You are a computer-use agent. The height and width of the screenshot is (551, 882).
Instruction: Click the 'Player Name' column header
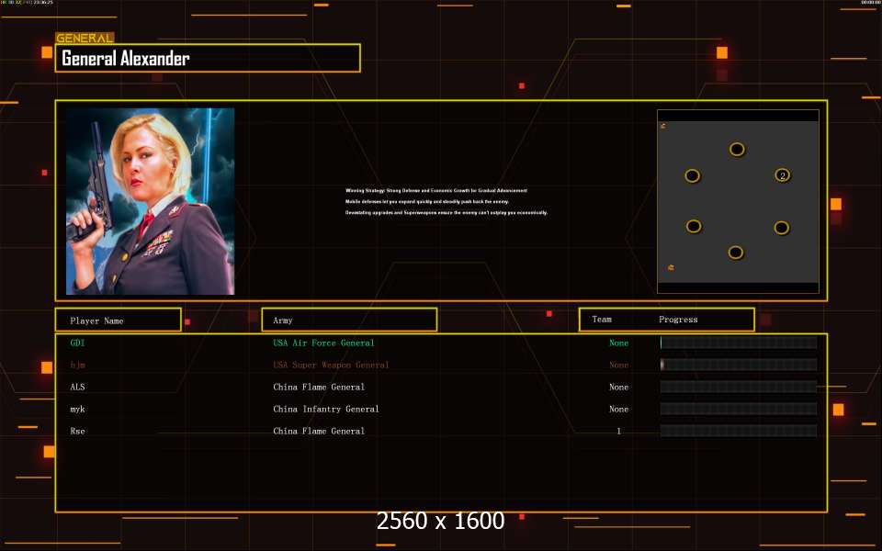point(119,320)
